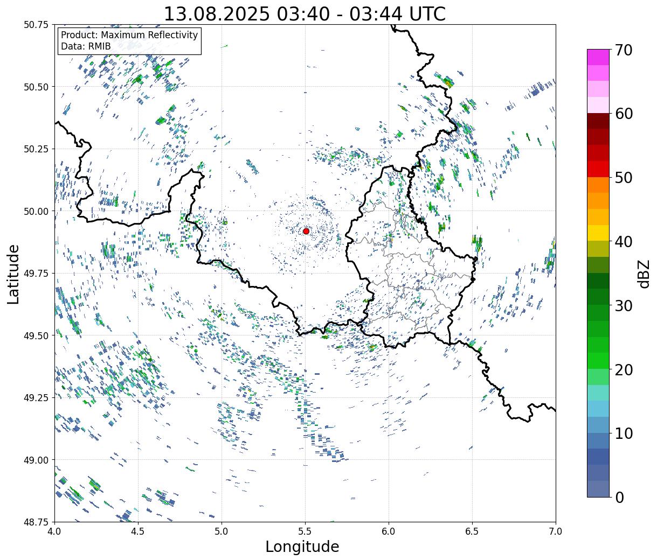Click the yellow 40 dBZ colorbar swatch

coord(598,233)
